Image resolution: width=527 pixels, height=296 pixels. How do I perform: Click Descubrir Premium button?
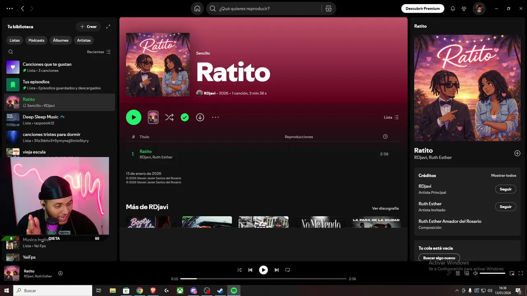[x=423, y=8]
